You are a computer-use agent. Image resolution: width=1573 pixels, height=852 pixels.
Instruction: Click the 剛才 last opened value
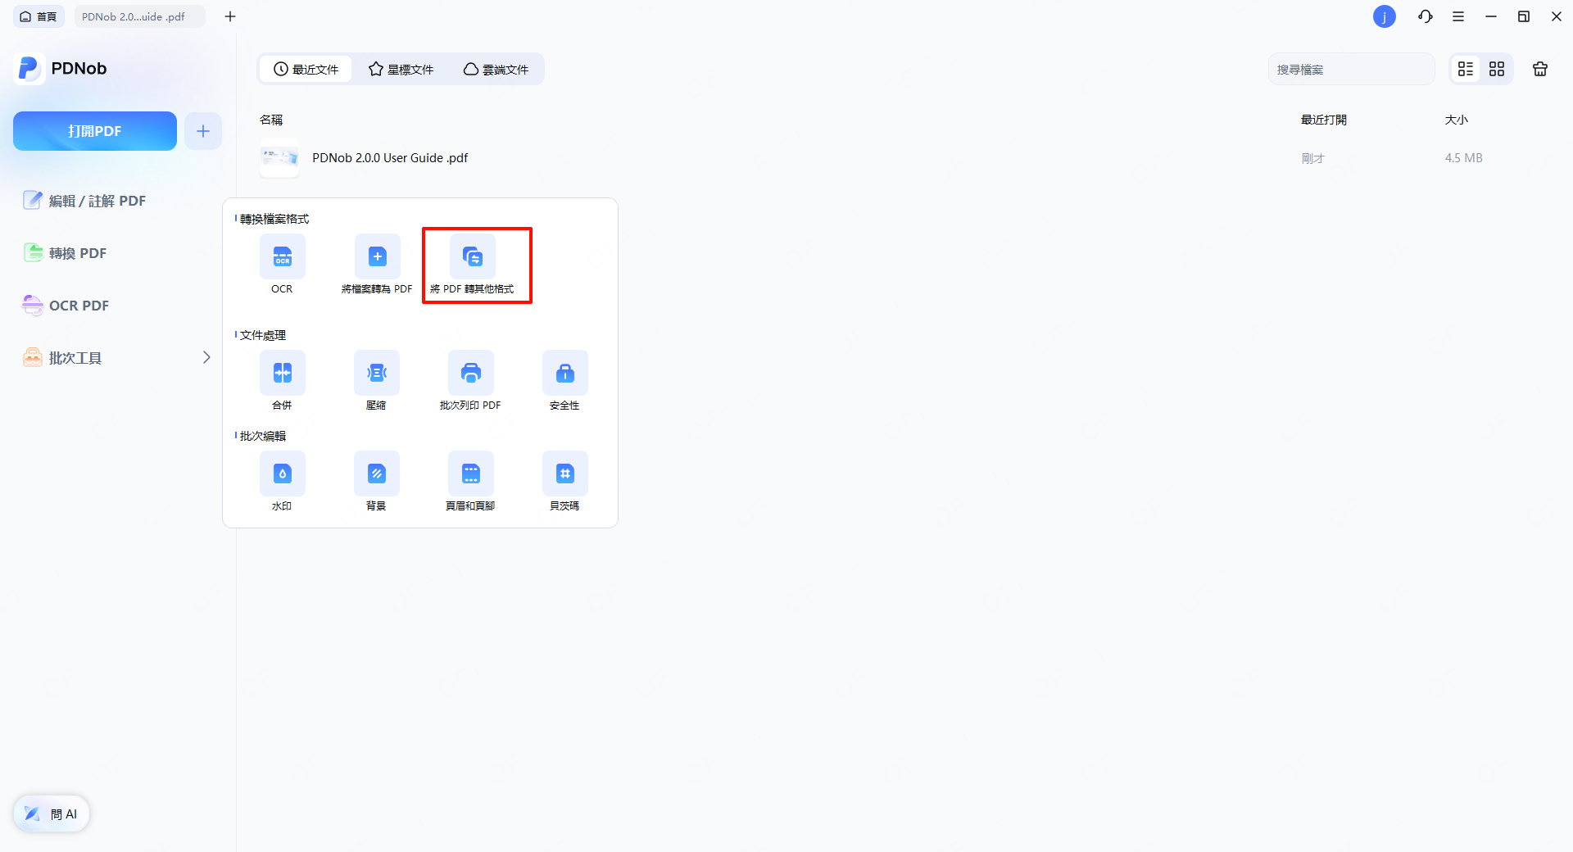pos(1313,158)
